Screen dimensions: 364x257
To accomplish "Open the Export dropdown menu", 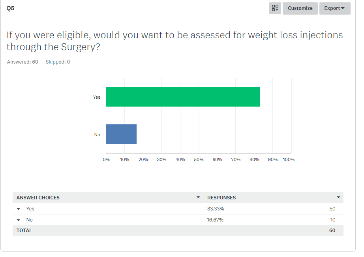I will (x=335, y=8).
